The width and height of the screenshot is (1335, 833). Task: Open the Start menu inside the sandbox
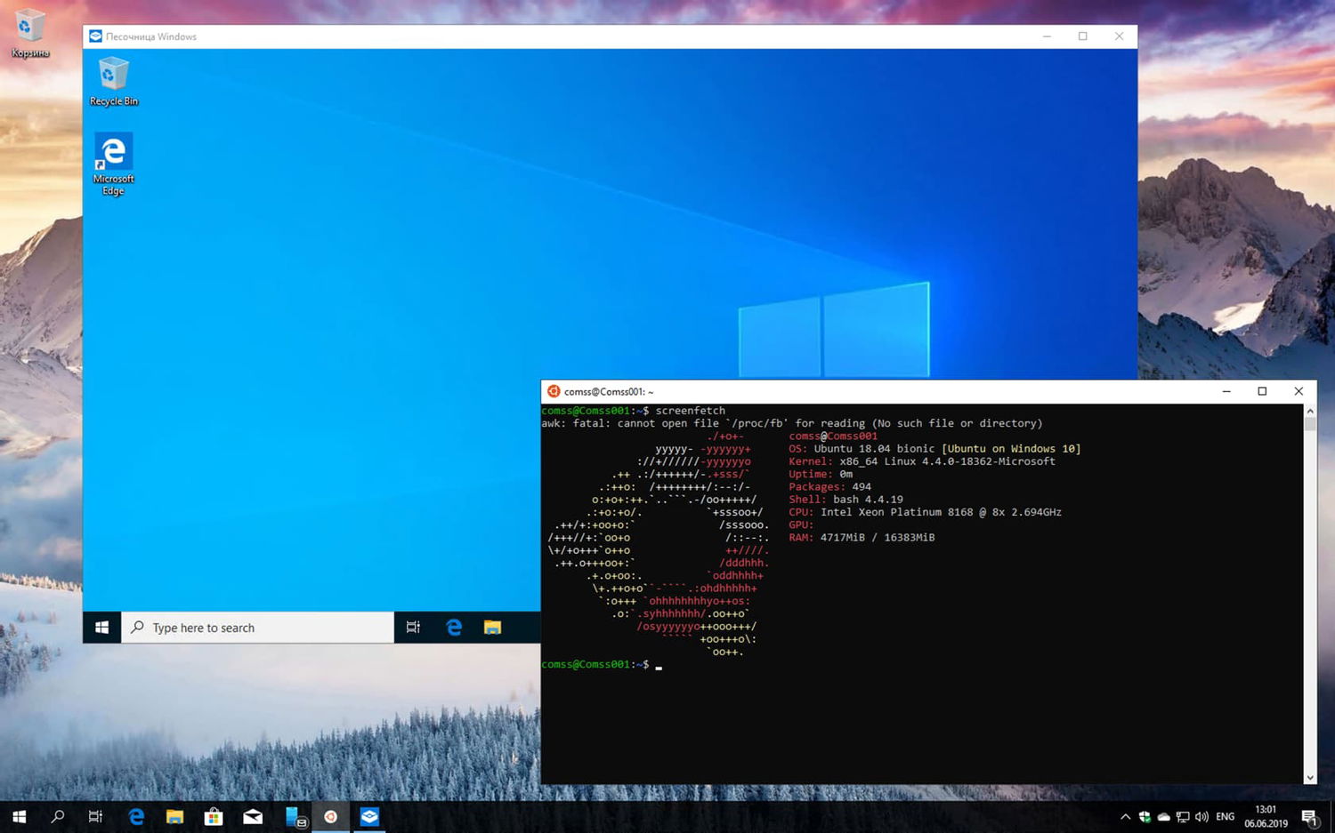(101, 627)
